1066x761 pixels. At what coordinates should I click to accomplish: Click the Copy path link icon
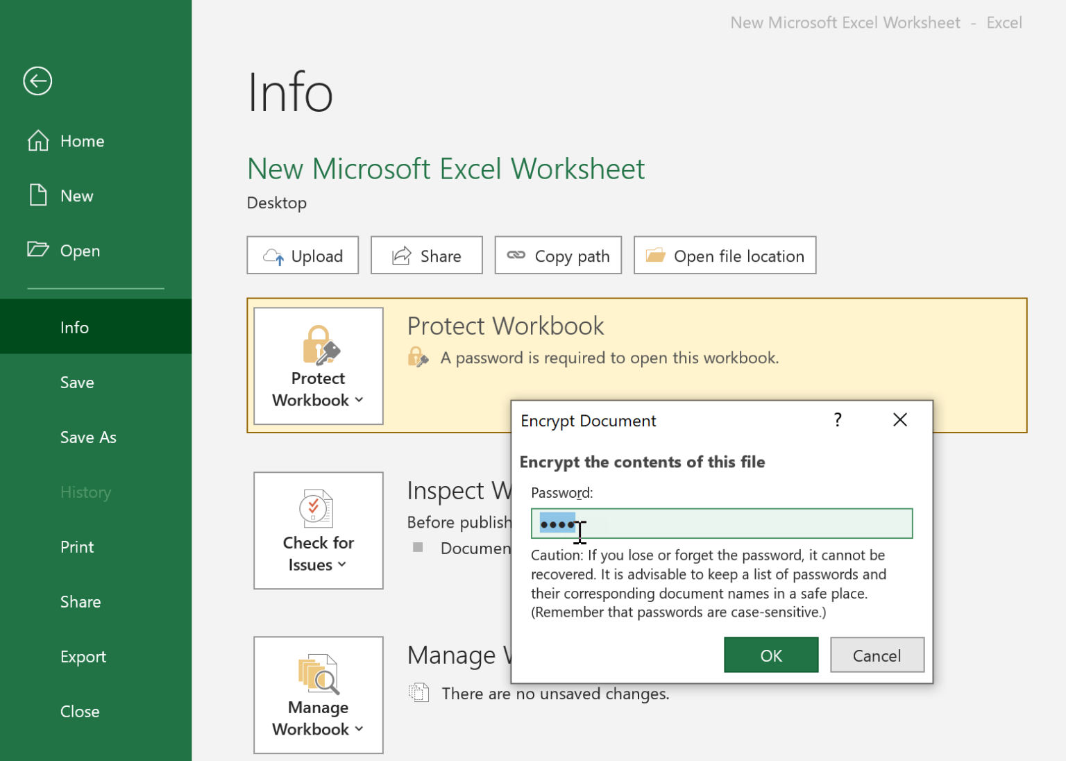pyautogui.click(x=516, y=255)
